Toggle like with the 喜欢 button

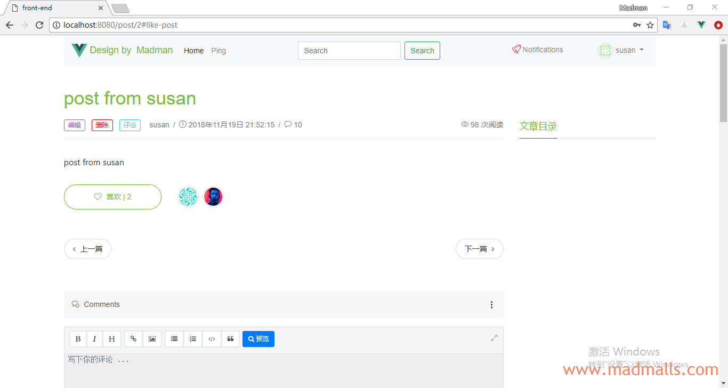pyautogui.click(x=112, y=197)
